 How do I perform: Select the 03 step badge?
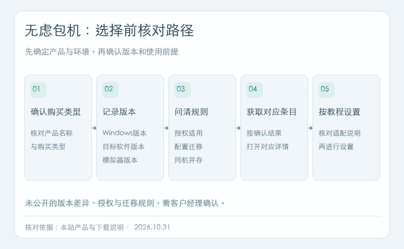(x=182, y=90)
